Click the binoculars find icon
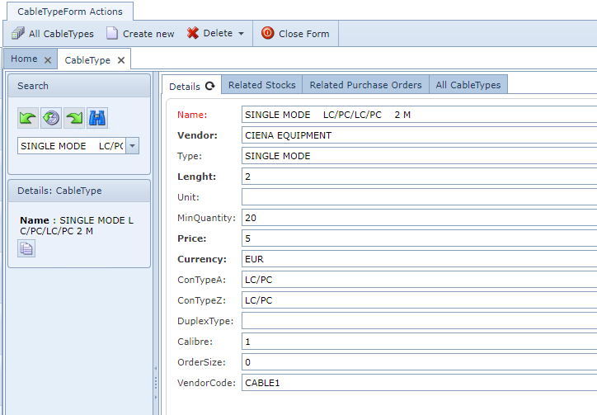The image size is (597, 415). [97, 118]
